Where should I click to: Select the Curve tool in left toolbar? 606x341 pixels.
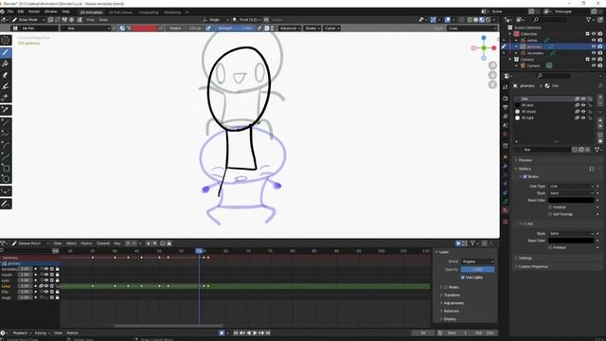(x=6, y=156)
